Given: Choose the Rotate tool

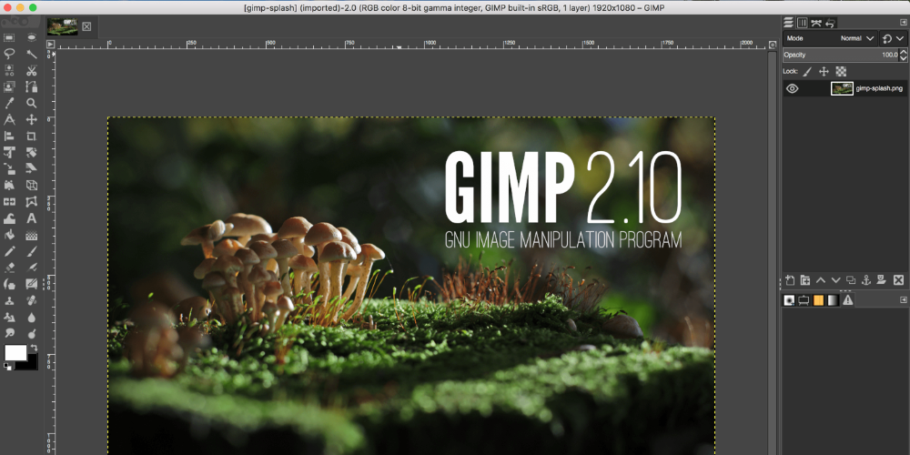Looking at the screenshot, I should click(31, 153).
